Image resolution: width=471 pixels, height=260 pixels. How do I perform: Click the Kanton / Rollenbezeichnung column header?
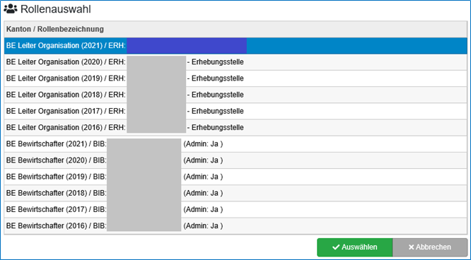55,29
